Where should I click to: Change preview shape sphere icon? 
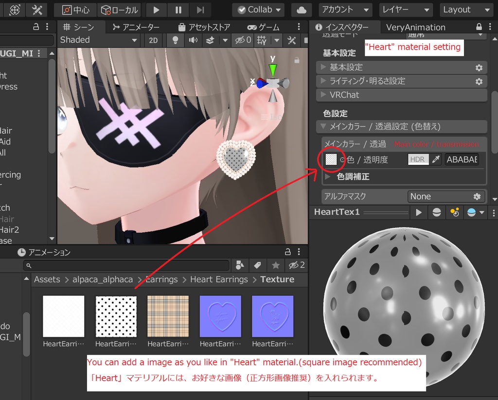pos(436,212)
